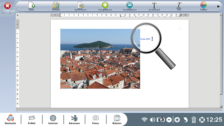Click the red Schließen close icon
This screenshot has height=126, width=224.
point(8,6)
